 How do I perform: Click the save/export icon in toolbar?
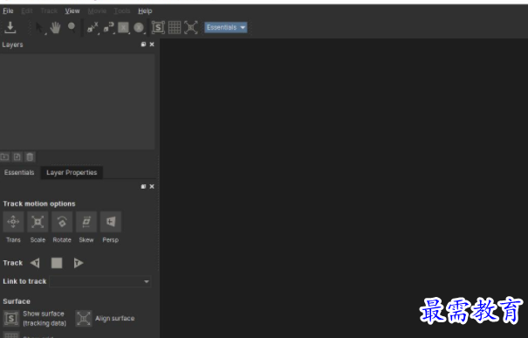tap(10, 27)
